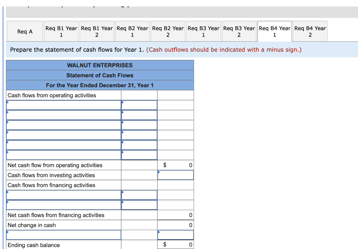Open sixth operating activities description dropdown
The height and width of the screenshot is (249, 358).
64,155
